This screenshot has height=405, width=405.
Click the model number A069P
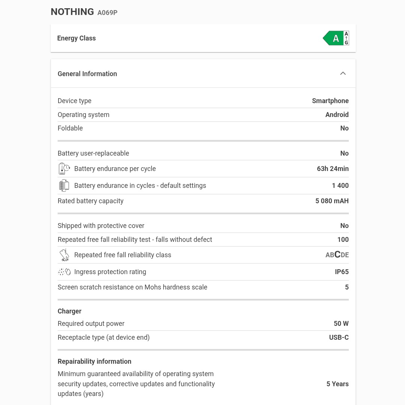pos(107,12)
